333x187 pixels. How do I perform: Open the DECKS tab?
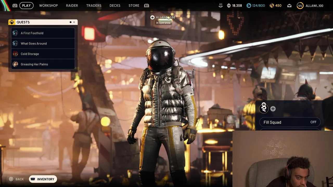click(x=115, y=5)
